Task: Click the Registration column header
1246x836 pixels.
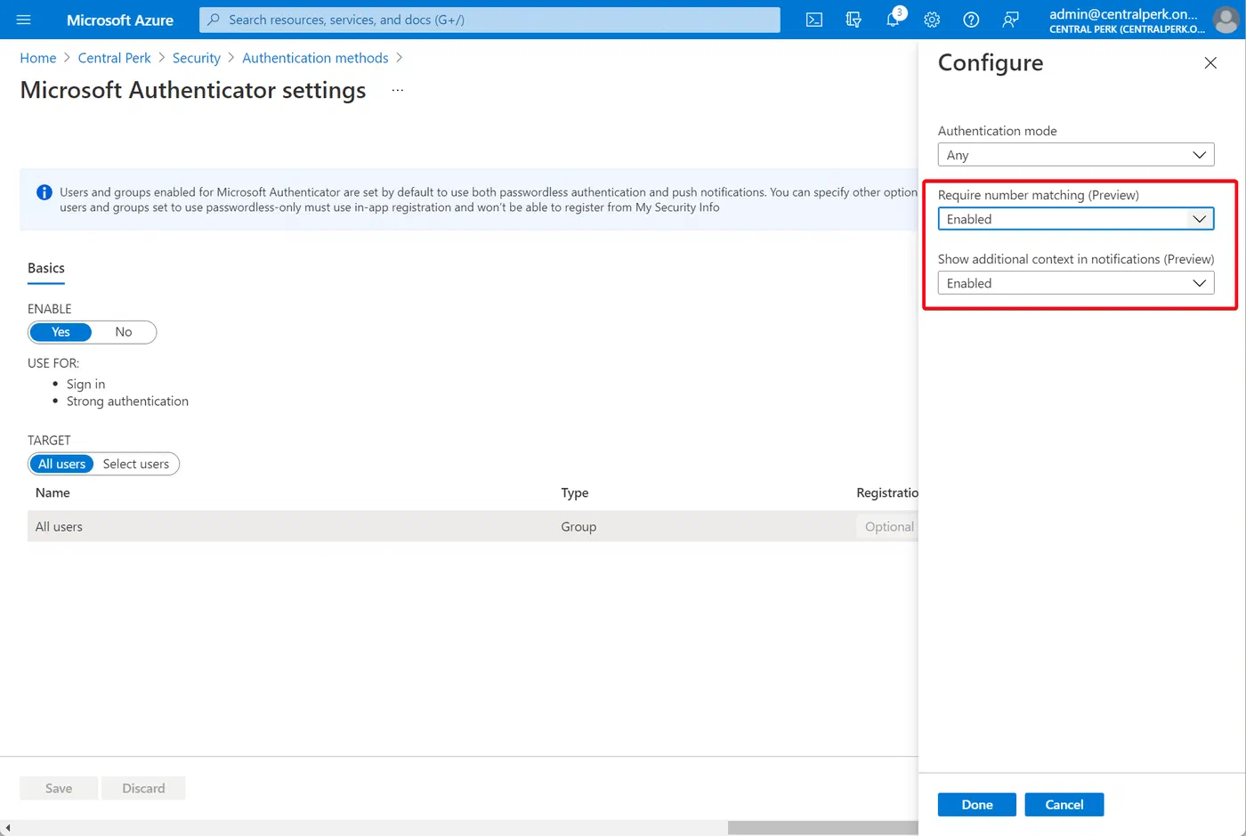Action: tap(887, 492)
